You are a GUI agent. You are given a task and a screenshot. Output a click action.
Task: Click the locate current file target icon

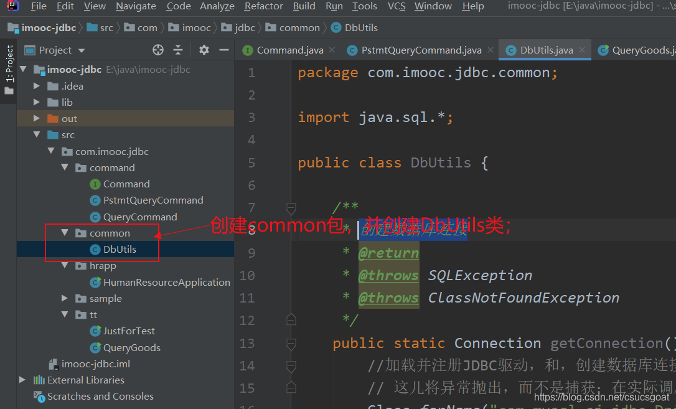tap(157, 50)
